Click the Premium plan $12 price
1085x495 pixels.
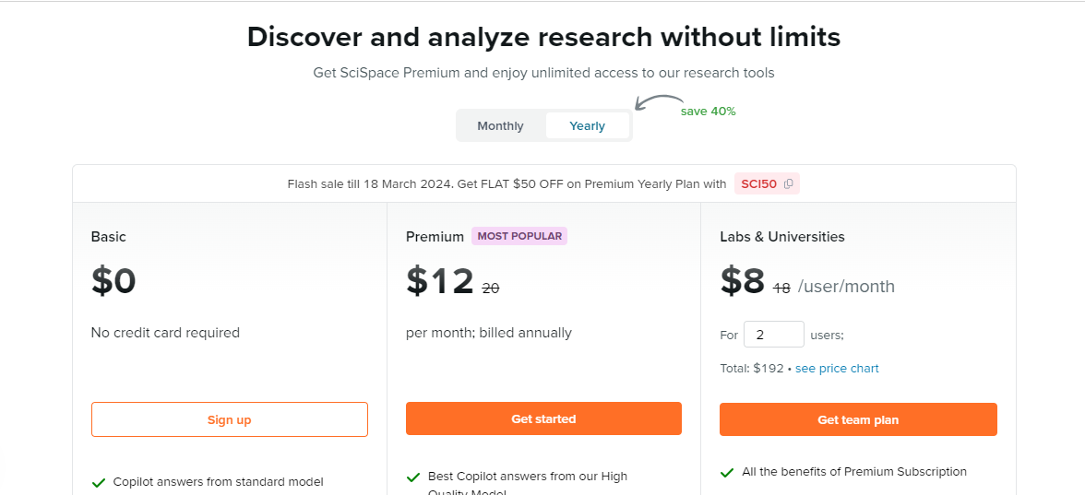(x=440, y=281)
